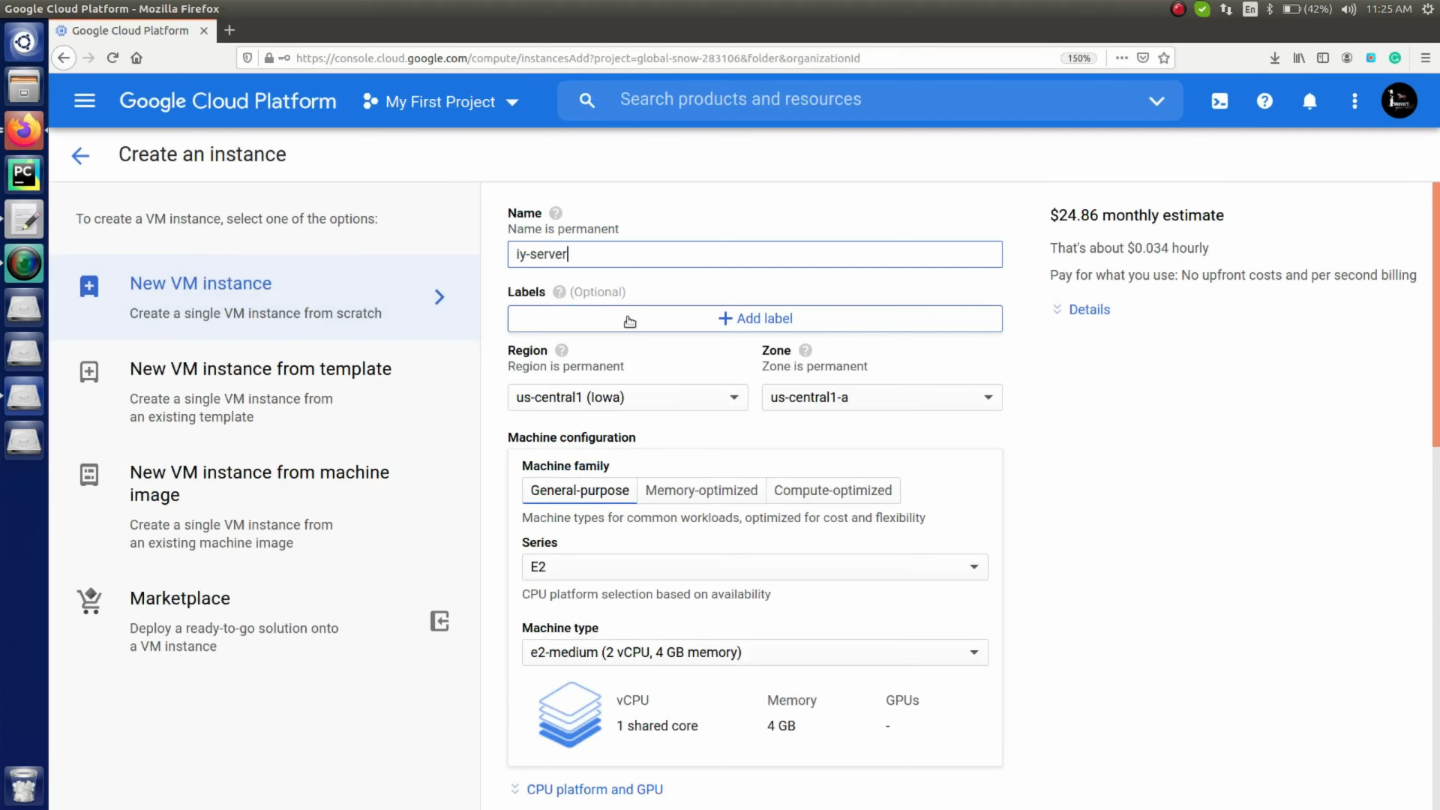
Task: Activate Cloud Shell terminal icon
Action: coord(1219,100)
